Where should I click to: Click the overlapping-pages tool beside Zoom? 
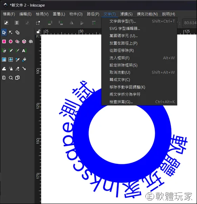[x=17, y=78]
